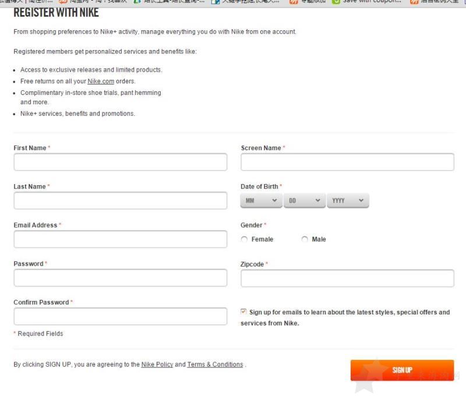Focus the Confirm Password field
The image size is (466, 400).
point(121,317)
